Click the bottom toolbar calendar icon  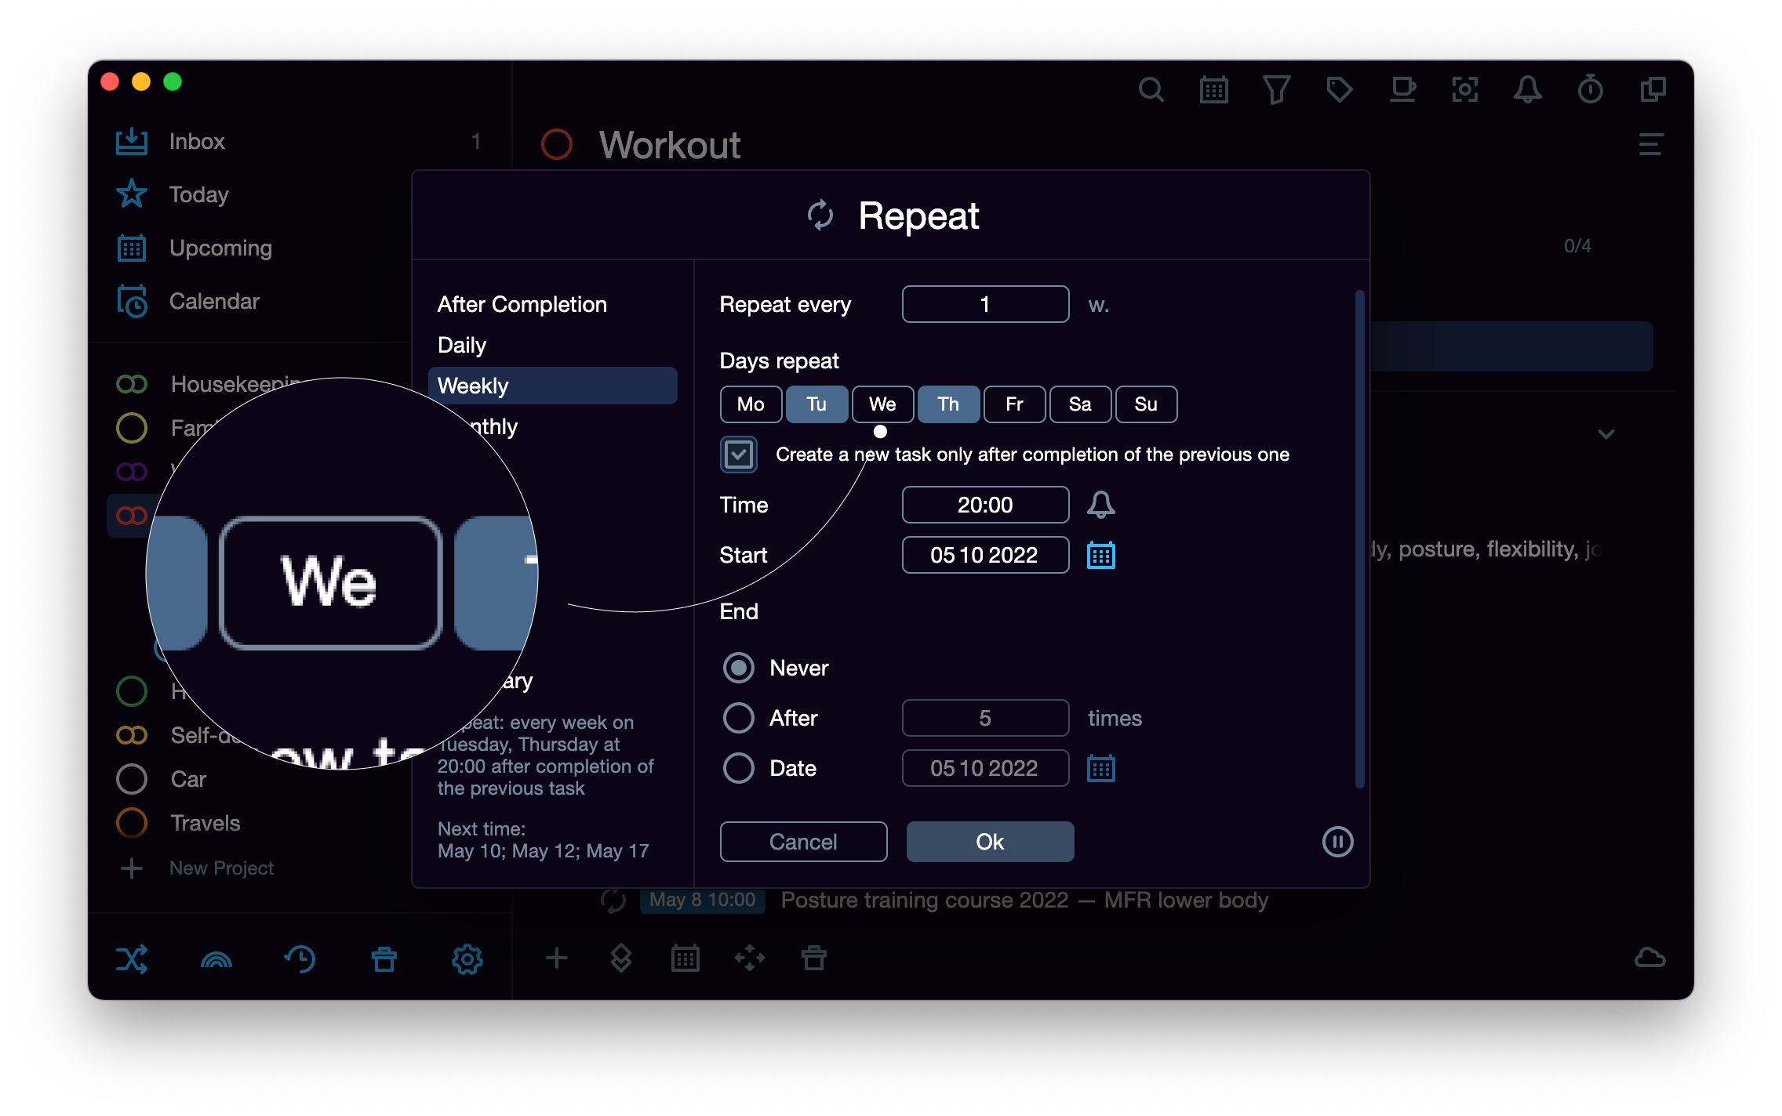tap(686, 958)
